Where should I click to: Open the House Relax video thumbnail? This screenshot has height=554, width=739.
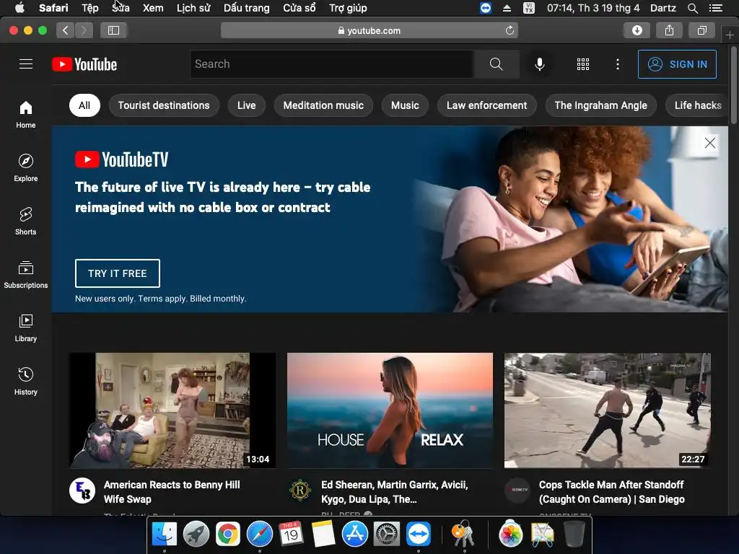pos(390,410)
